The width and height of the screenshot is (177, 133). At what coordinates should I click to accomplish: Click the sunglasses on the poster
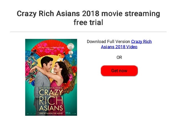34,52
